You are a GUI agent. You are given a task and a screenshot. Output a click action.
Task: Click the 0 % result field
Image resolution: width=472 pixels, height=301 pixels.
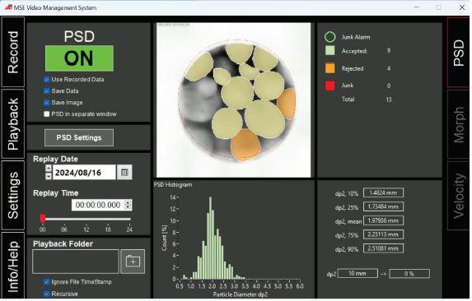click(409, 274)
